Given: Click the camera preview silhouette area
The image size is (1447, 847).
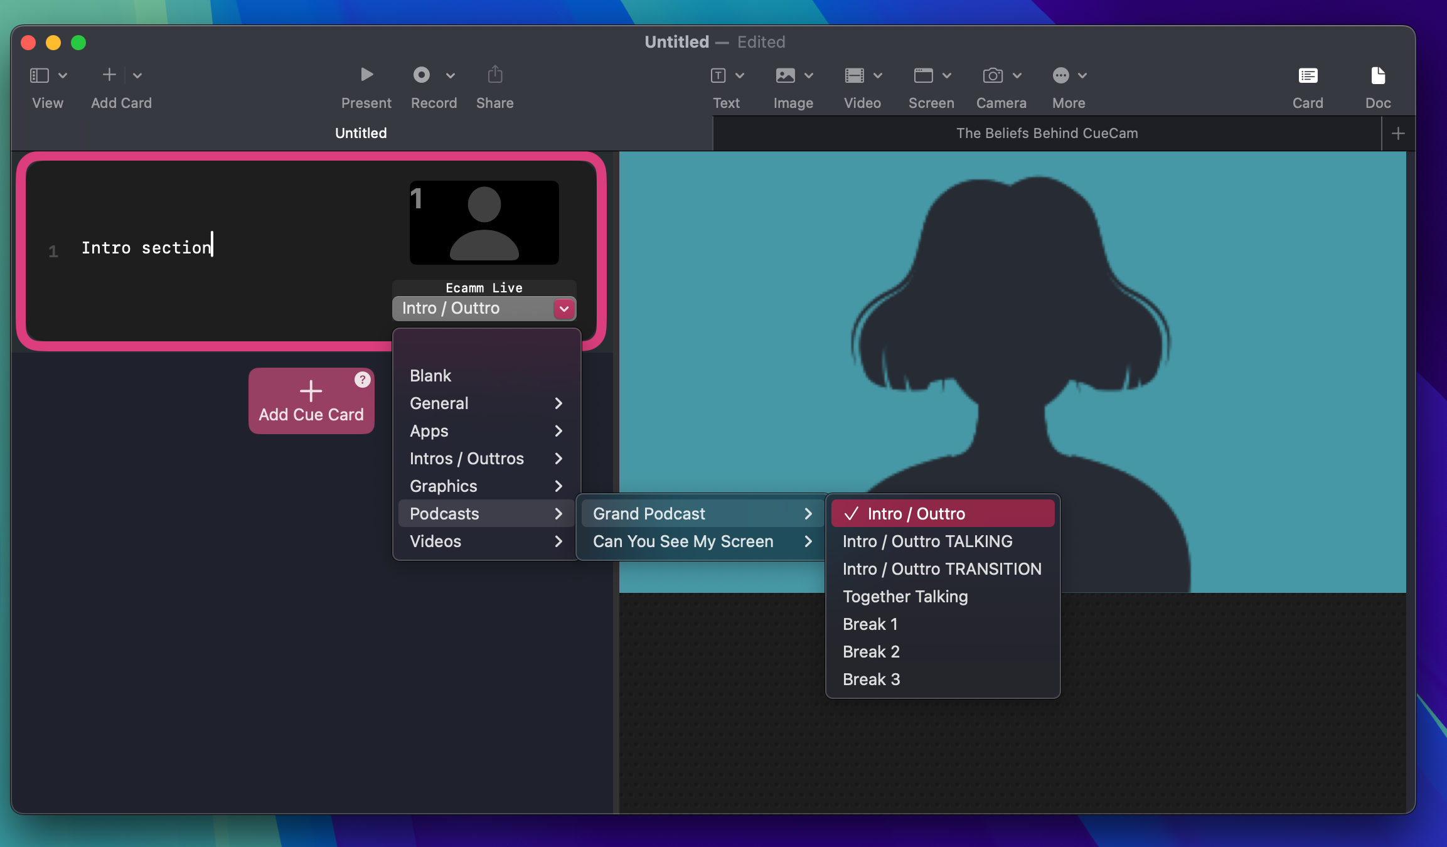Looking at the screenshot, I should tap(1012, 372).
